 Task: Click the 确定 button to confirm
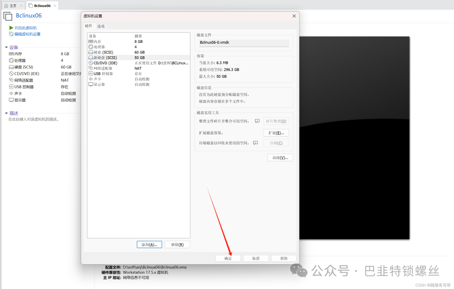(228, 258)
